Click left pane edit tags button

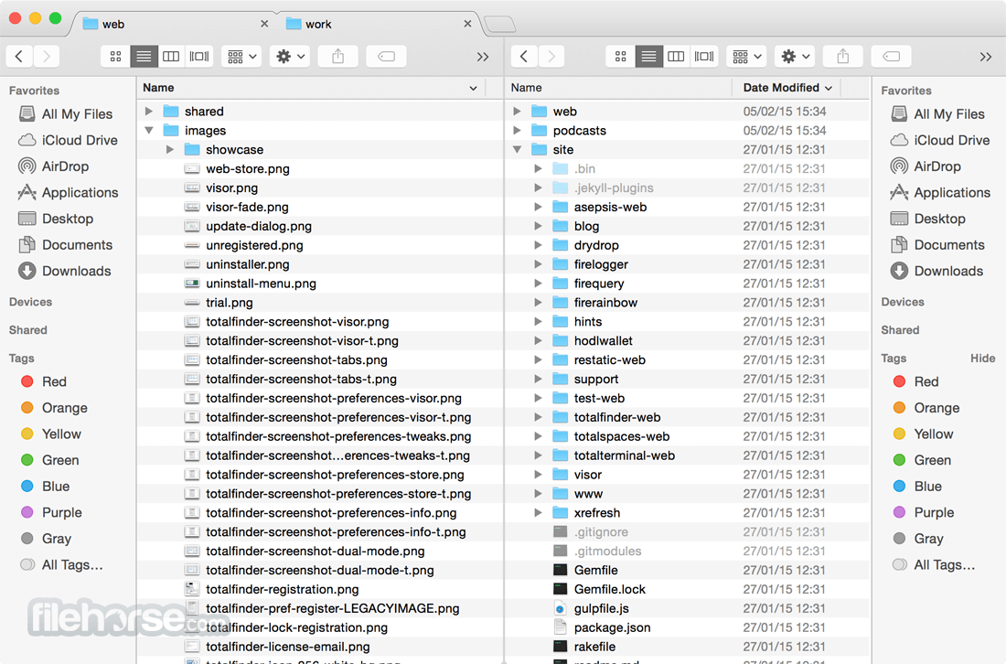tap(386, 57)
